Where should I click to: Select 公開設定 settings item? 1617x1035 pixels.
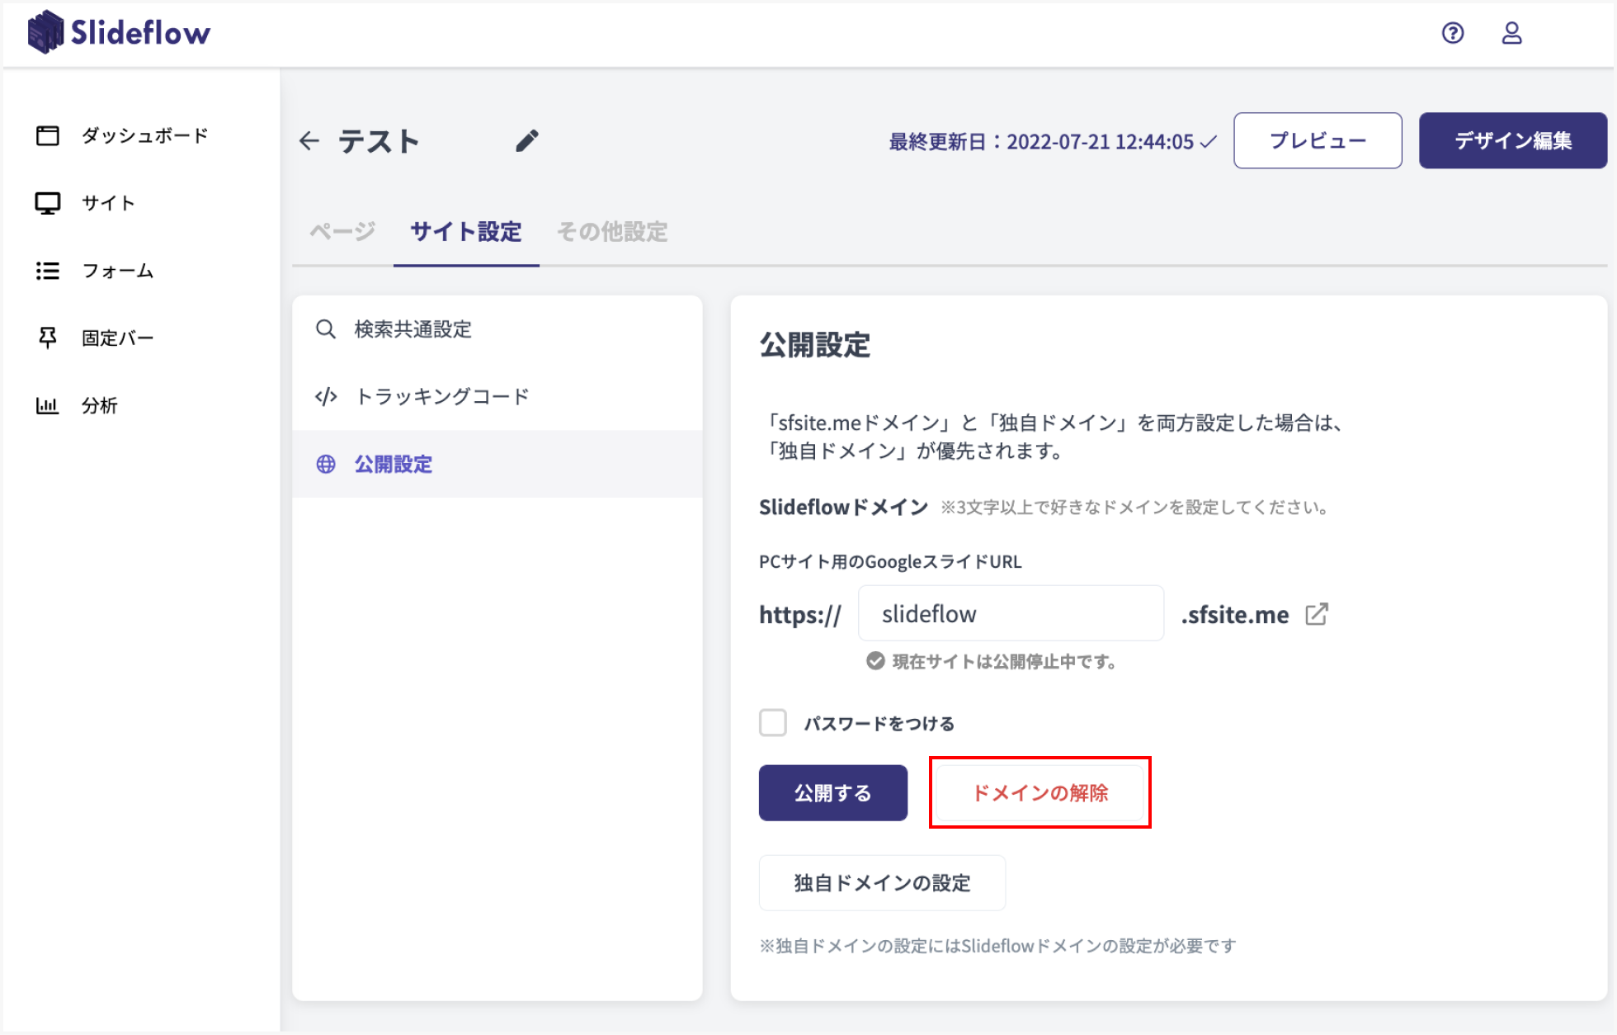[x=497, y=464]
